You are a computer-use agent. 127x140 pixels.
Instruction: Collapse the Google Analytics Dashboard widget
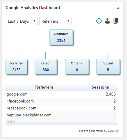click(118, 8)
